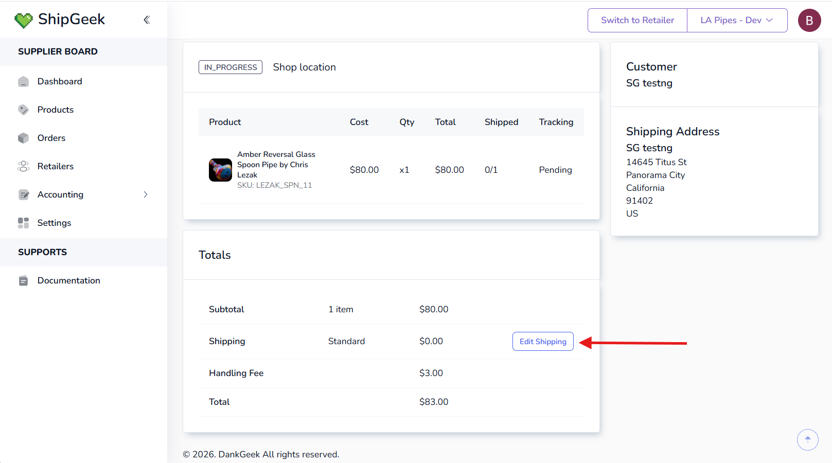Expand the Accounting submenu chevron
832x463 pixels.
(x=146, y=194)
